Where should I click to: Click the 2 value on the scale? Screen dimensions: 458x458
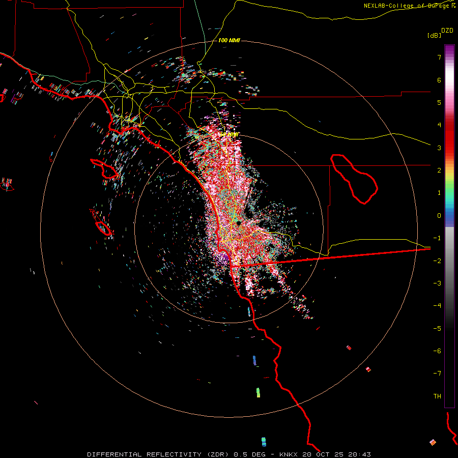[x=439, y=170]
